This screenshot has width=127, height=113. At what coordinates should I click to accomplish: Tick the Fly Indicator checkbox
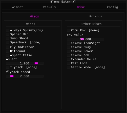tap(8, 47)
